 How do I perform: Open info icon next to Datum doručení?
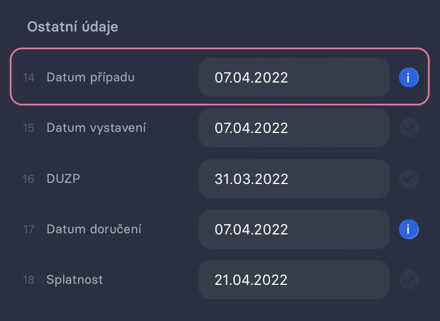[409, 229]
